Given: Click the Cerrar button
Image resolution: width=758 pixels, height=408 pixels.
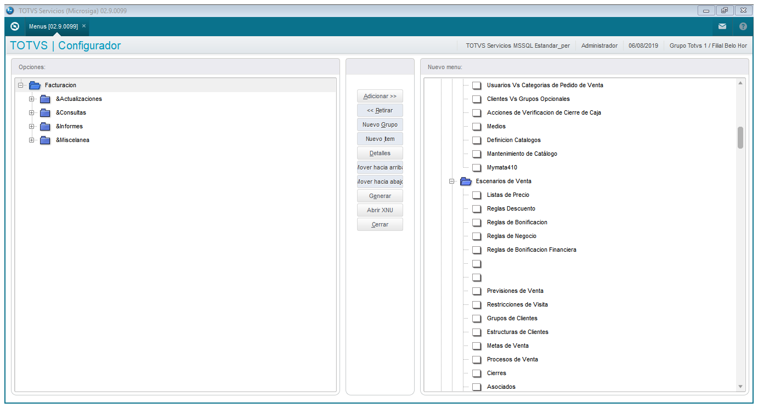Looking at the screenshot, I should coord(380,224).
